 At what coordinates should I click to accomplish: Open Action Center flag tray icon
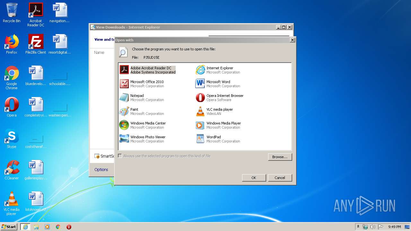pyautogui.click(x=380, y=227)
